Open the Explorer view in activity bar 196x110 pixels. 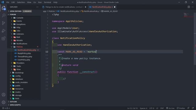[3, 8]
